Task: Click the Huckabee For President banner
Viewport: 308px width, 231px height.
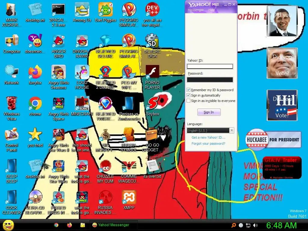Action: pos(273,140)
